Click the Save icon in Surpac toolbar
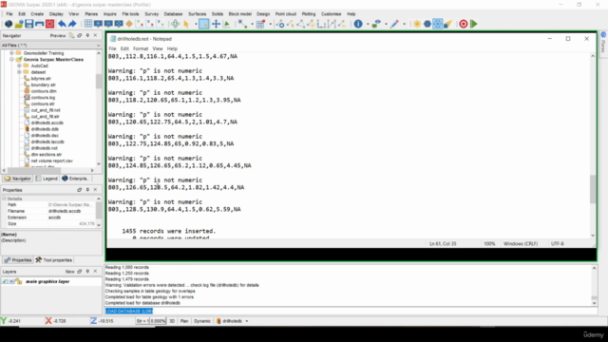The image size is (608, 342). (x=29, y=24)
